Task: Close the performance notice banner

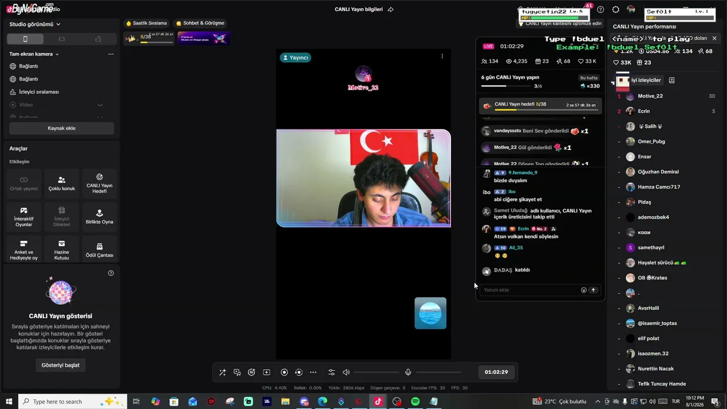Action: pyautogui.click(x=715, y=38)
